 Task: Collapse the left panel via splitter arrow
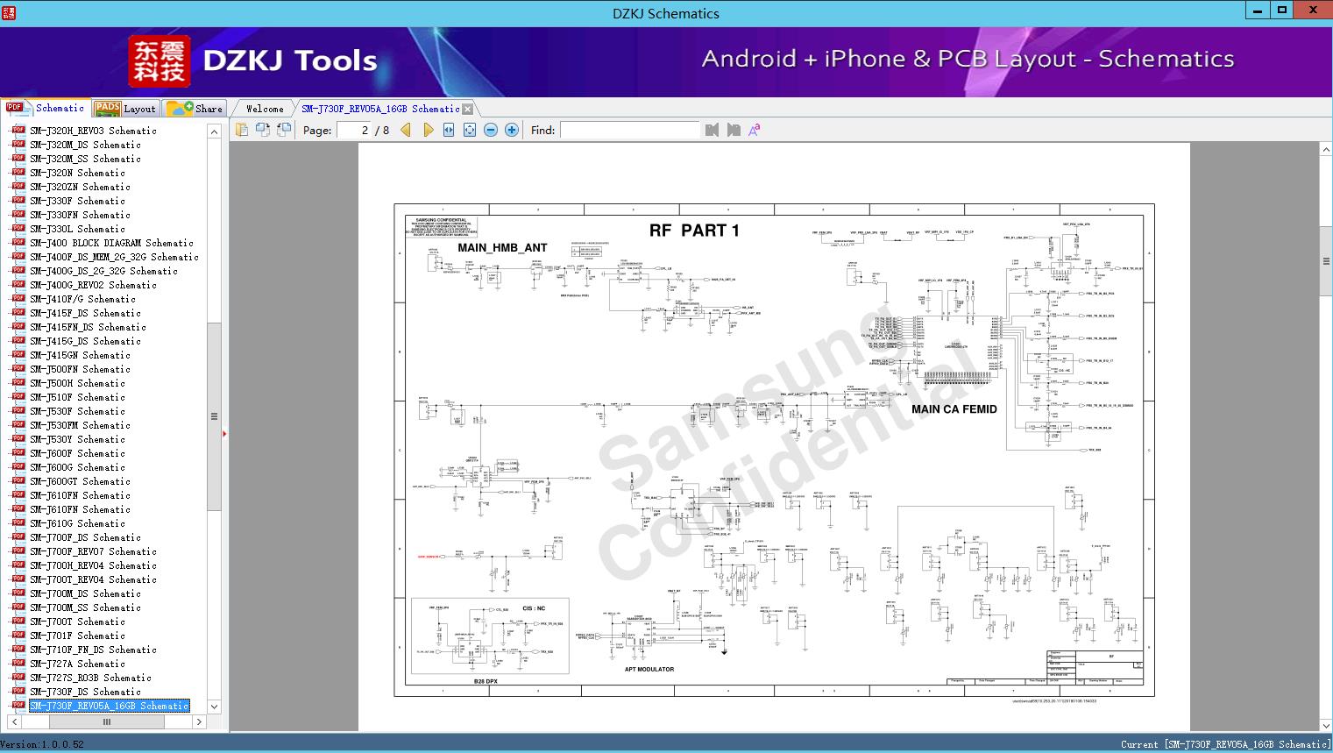pos(224,433)
